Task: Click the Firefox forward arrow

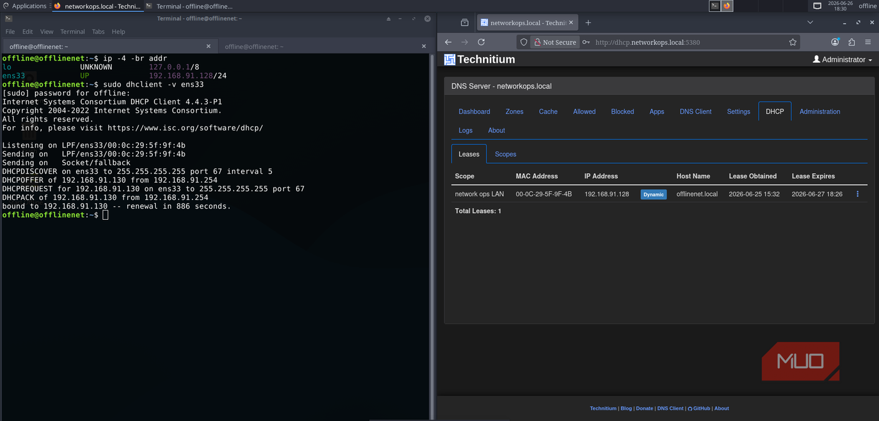Action: 464,42
